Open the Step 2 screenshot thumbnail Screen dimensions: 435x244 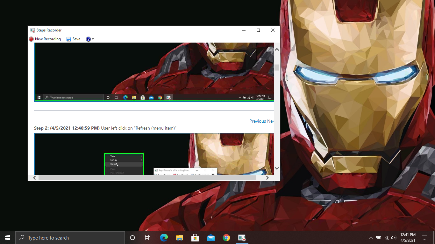pyautogui.click(x=154, y=154)
